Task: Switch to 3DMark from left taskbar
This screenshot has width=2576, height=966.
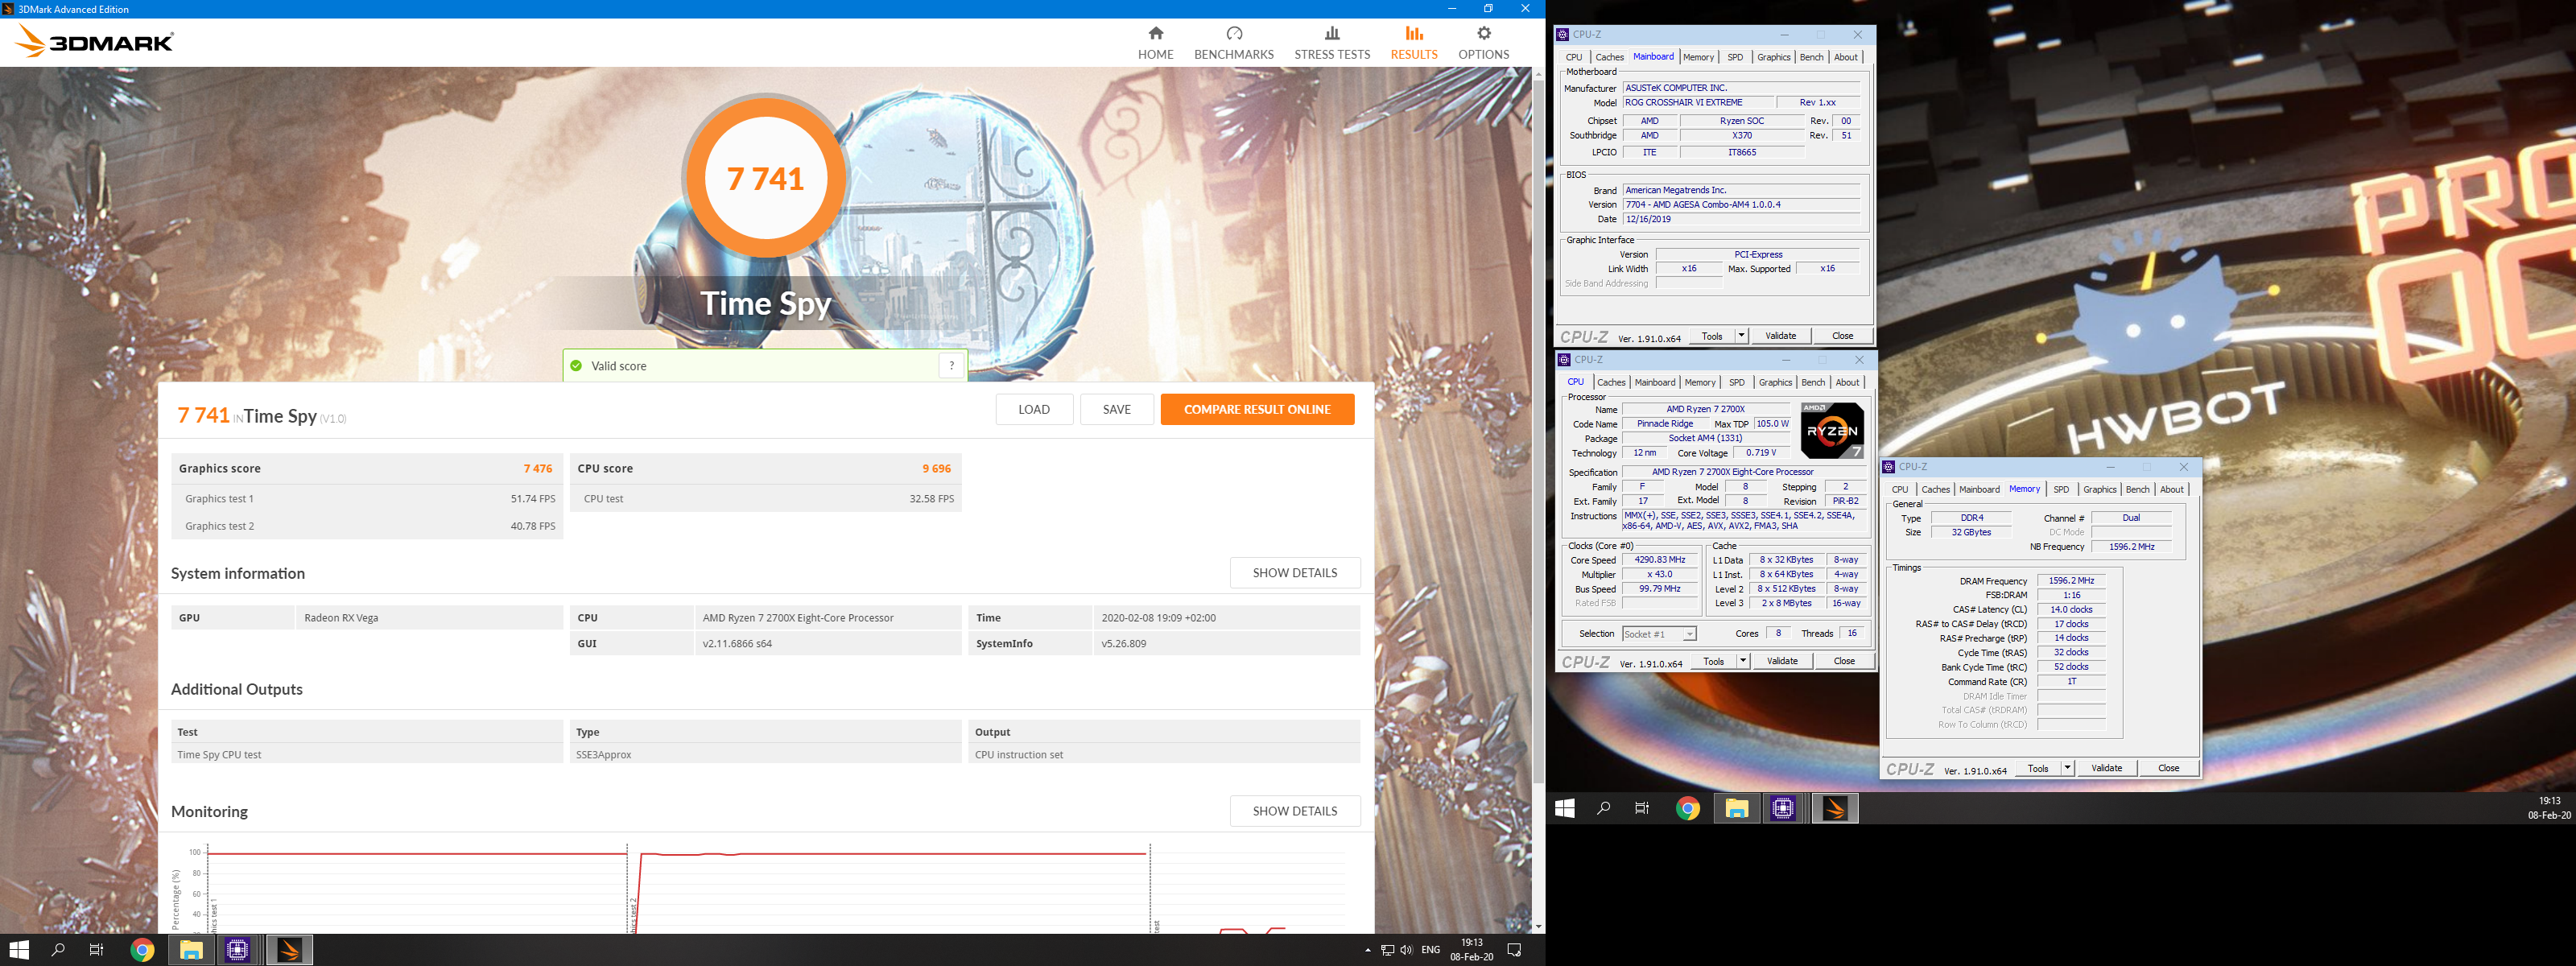Action: pyautogui.click(x=289, y=950)
